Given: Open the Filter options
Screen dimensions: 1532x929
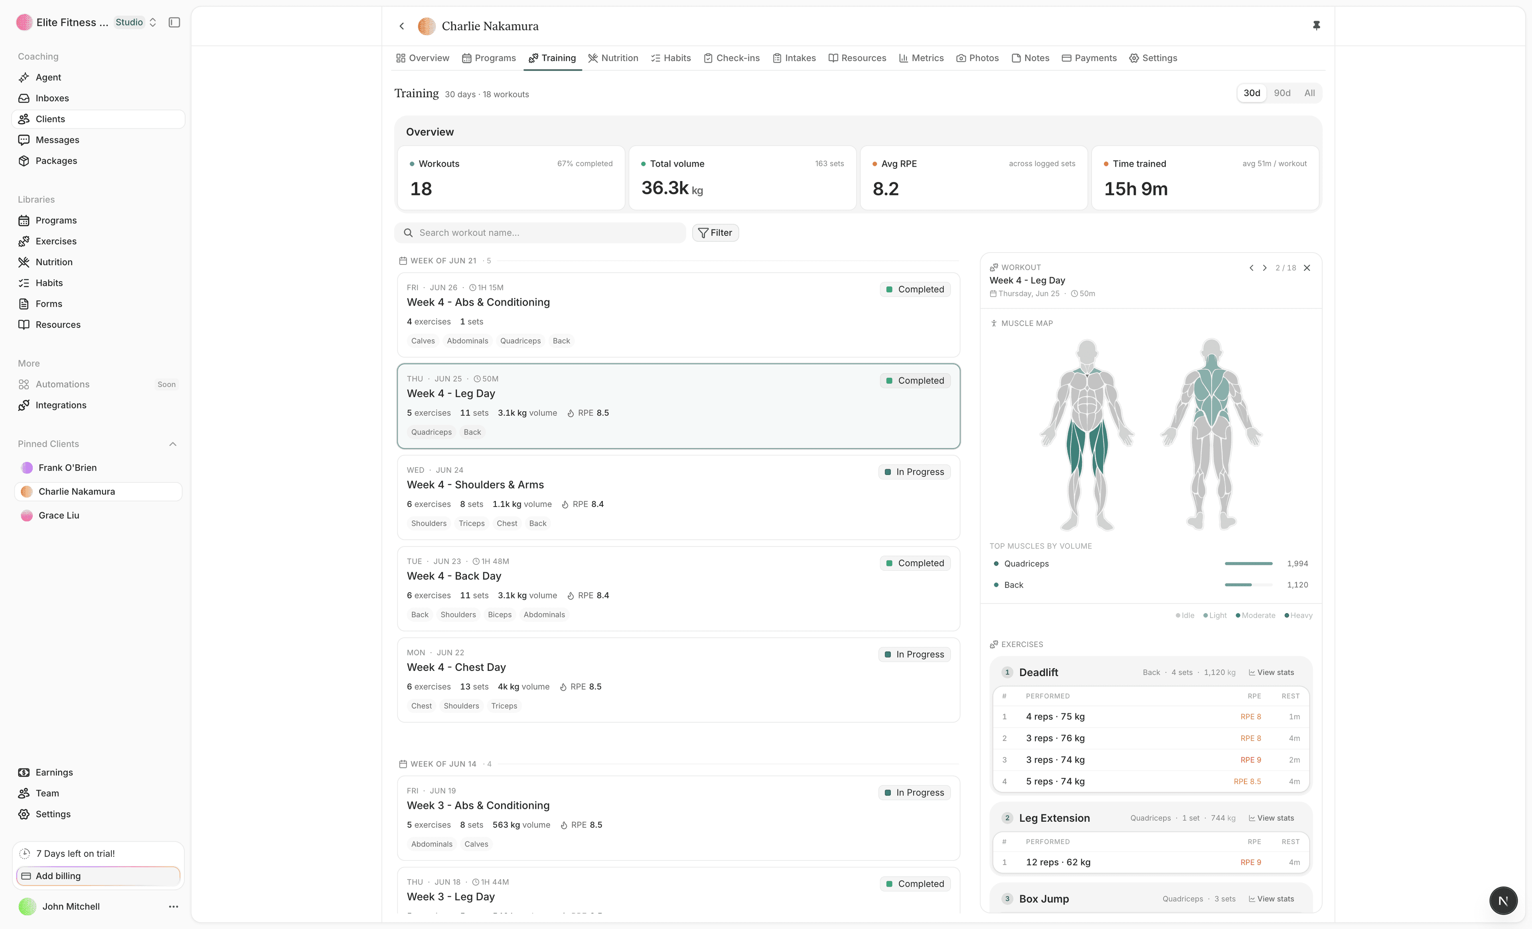Looking at the screenshot, I should pyautogui.click(x=715, y=233).
